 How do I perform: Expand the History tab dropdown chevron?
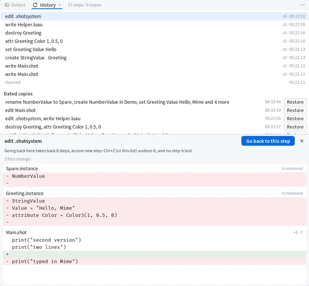click(x=60, y=5)
